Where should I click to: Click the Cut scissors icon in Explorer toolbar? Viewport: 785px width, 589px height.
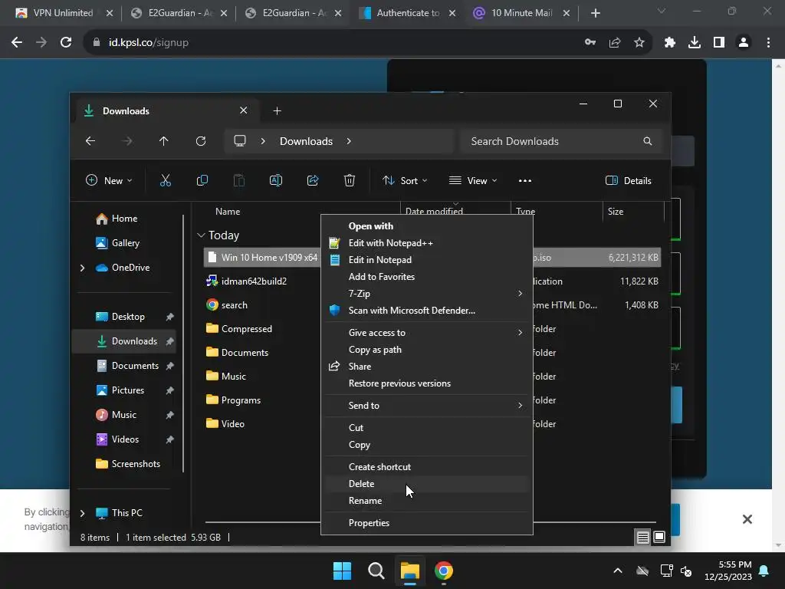click(x=166, y=180)
